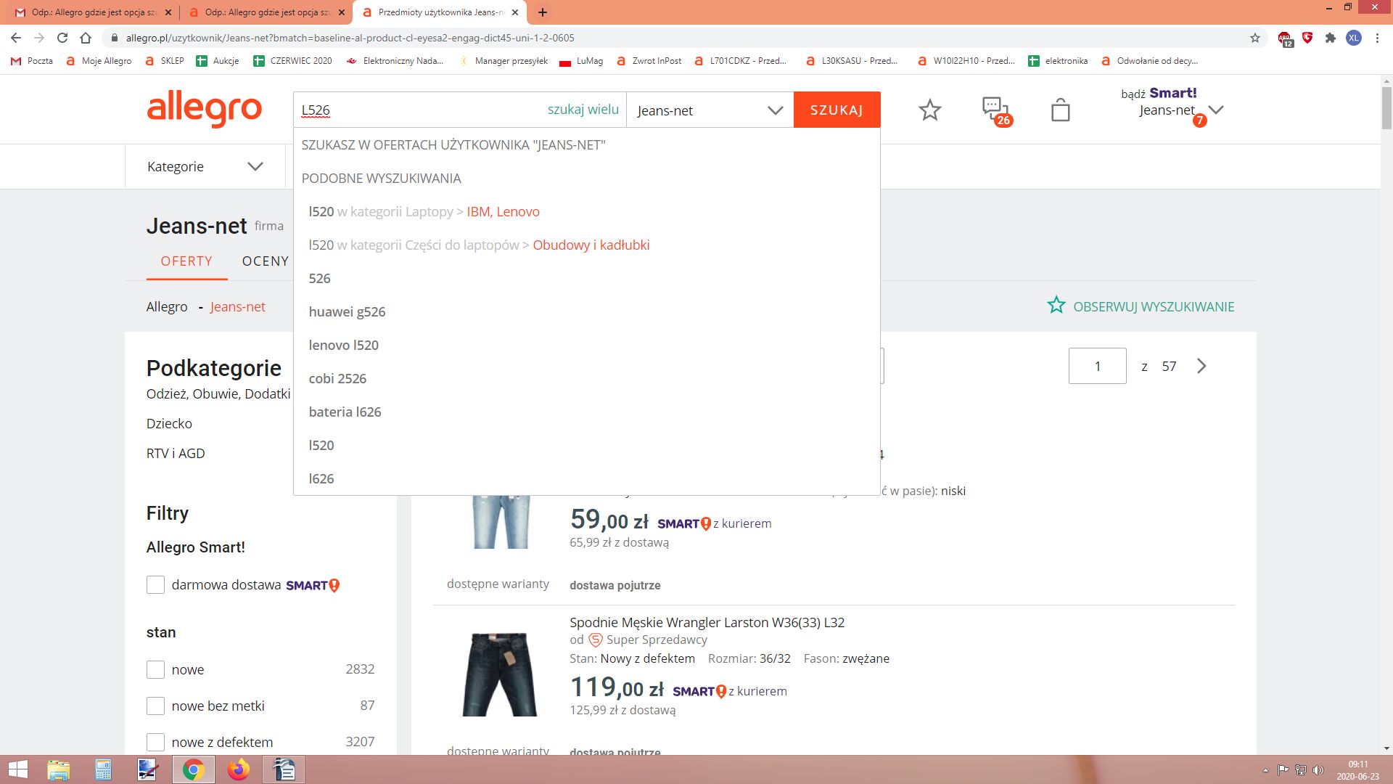
Task: Click the Chrome home button
Action: (86, 38)
